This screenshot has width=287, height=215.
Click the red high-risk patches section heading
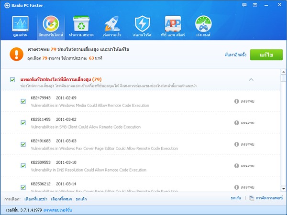61,79
